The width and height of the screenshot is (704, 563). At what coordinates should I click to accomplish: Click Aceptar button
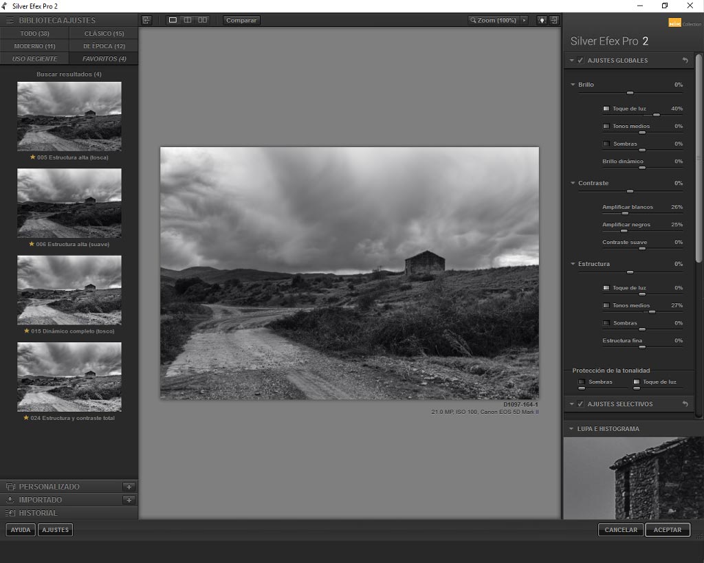click(x=668, y=530)
